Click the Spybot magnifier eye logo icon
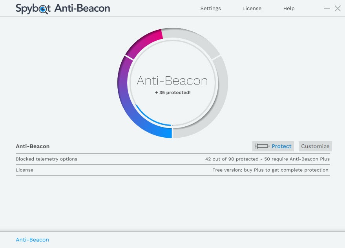The height and width of the screenshot is (248, 345). (x=43, y=9)
